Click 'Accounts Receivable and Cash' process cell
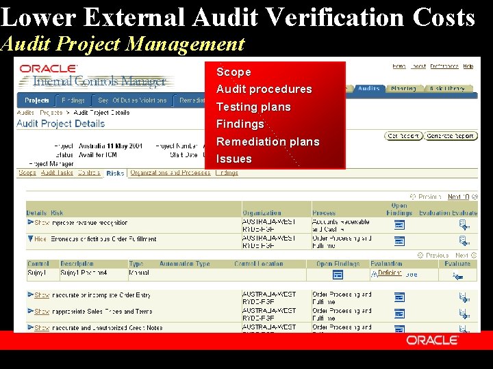This screenshot has width=493, height=369. 341,225
